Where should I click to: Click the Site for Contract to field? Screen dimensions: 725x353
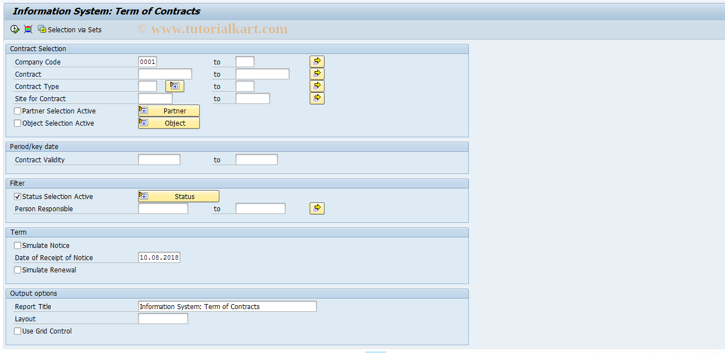(253, 98)
